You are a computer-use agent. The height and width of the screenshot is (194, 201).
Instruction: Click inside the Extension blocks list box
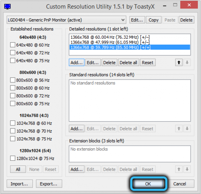130,154
